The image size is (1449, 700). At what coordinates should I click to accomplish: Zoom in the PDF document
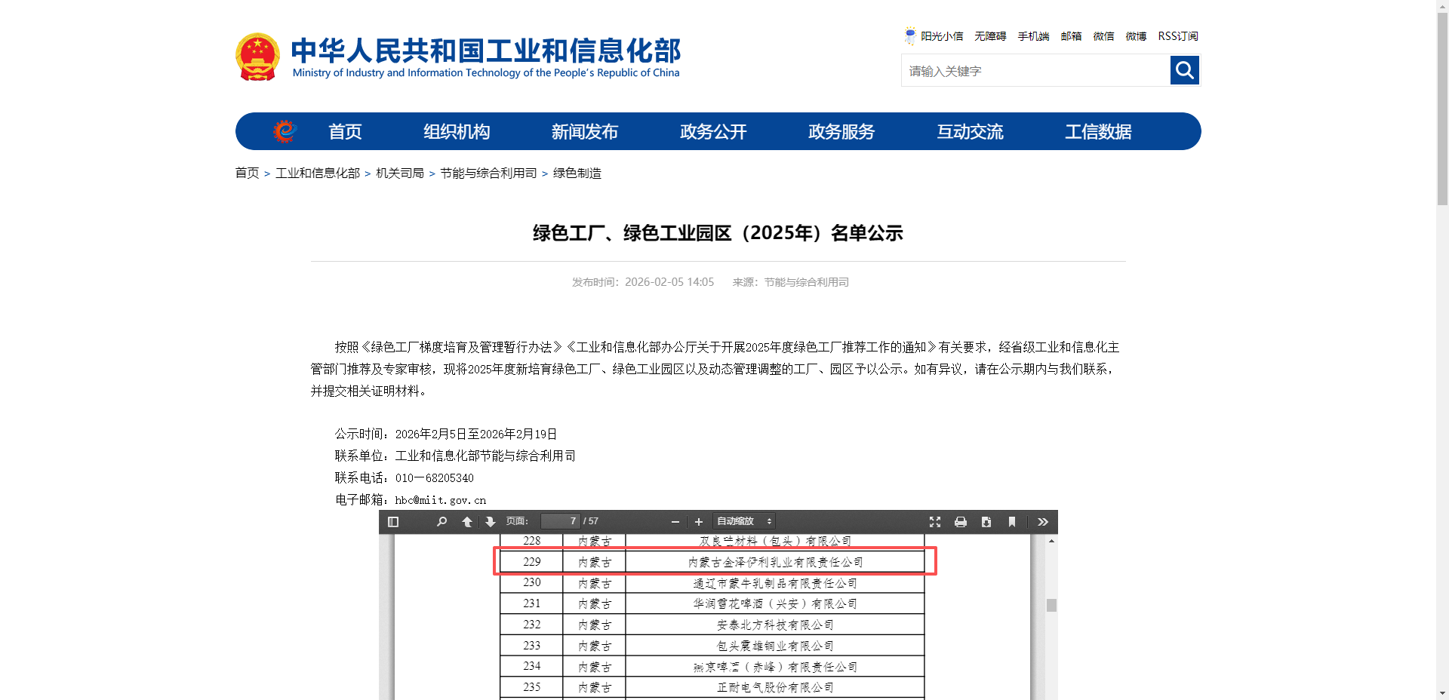699,522
